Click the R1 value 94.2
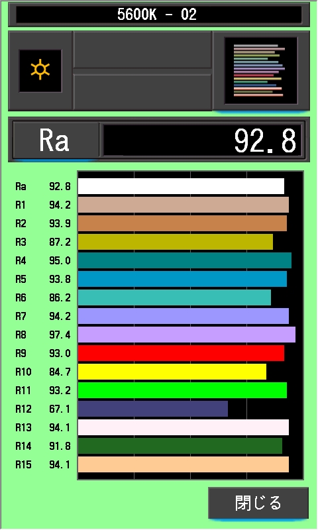 pyautogui.click(x=60, y=205)
